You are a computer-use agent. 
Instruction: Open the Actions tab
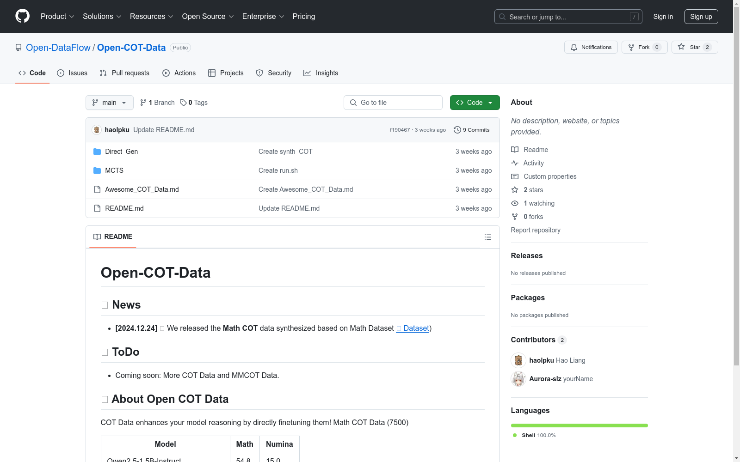(x=179, y=73)
